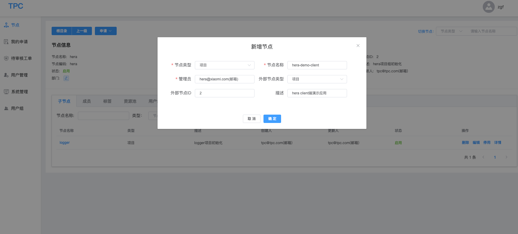Click the 新增节点 dialog title
Viewport: 518px width, 234px height.
(x=262, y=47)
